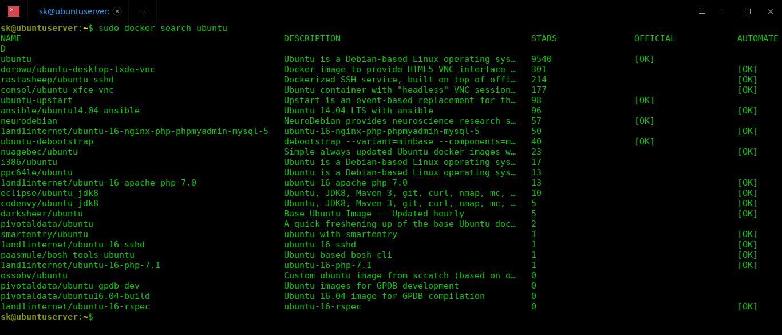Restore down the terminal window
The width and height of the screenshot is (782, 335).
(x=747, y=11)
